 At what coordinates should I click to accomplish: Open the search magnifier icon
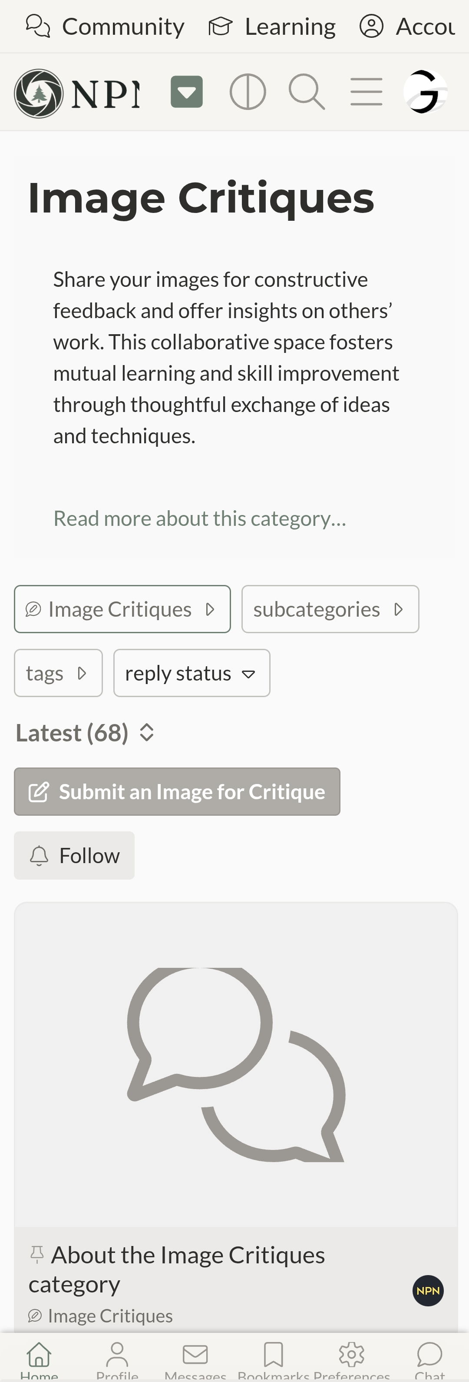(x=307, y=92)
